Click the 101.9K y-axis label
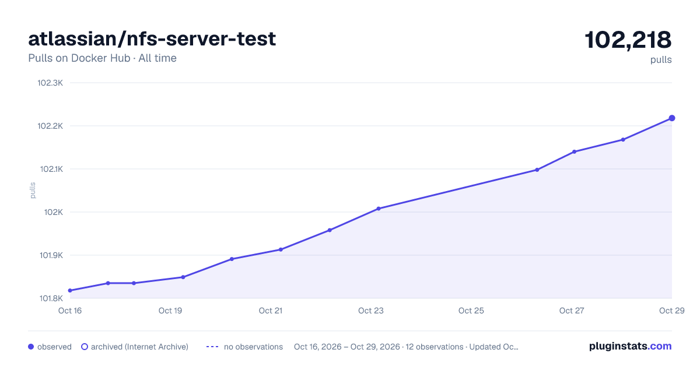Image resolution: width=700 pixels, height=367 pixels. point(50,255)
